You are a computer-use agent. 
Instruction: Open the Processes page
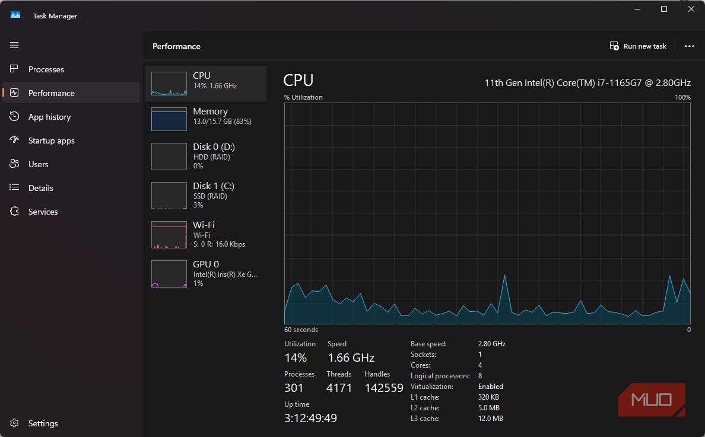click(x=46, y=69)
